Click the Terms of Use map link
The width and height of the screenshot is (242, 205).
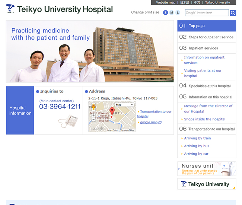(127, 130)
